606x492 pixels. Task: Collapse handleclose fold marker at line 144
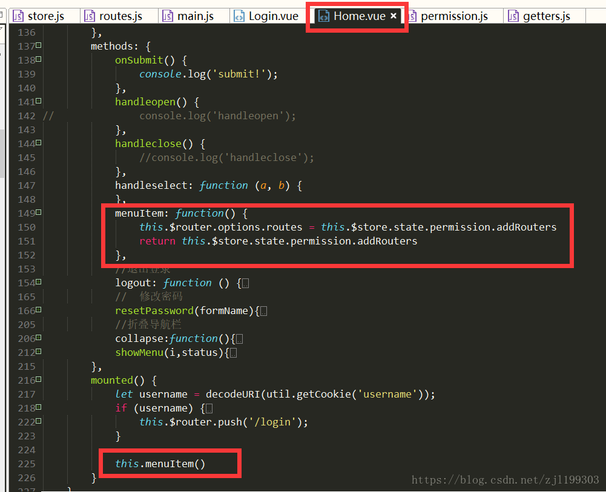coord(39,143)
